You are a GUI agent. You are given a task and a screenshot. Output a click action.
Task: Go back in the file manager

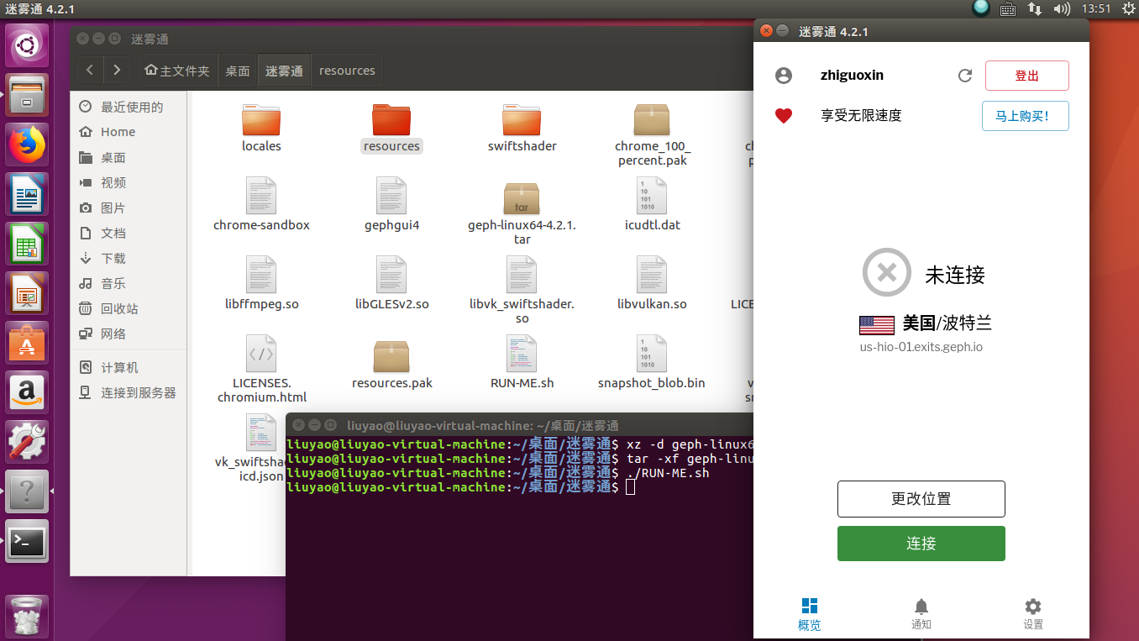91,71
